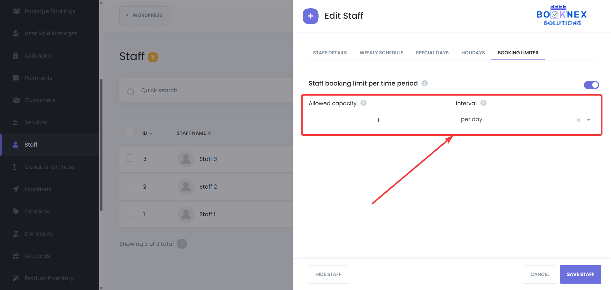
Task: Expand the Interval dropdown arrow
Action: (589, 120)
